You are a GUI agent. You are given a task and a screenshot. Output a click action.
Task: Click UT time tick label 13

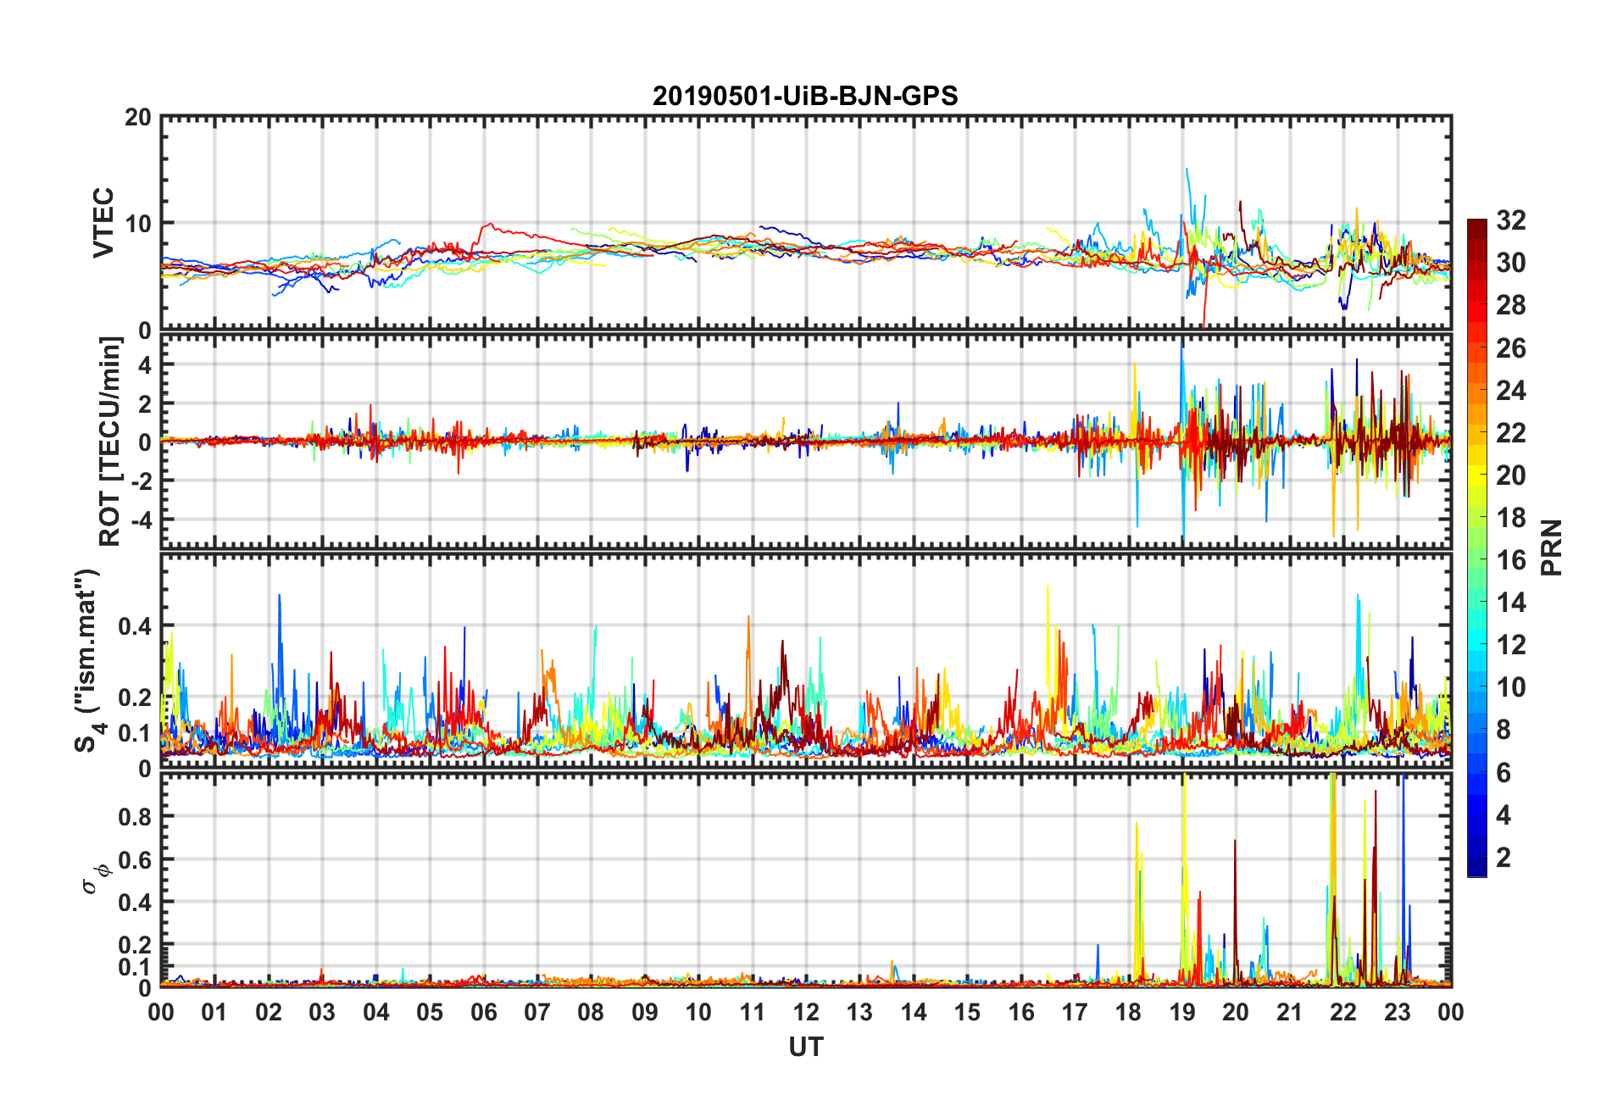click(x=859, y=1013)
